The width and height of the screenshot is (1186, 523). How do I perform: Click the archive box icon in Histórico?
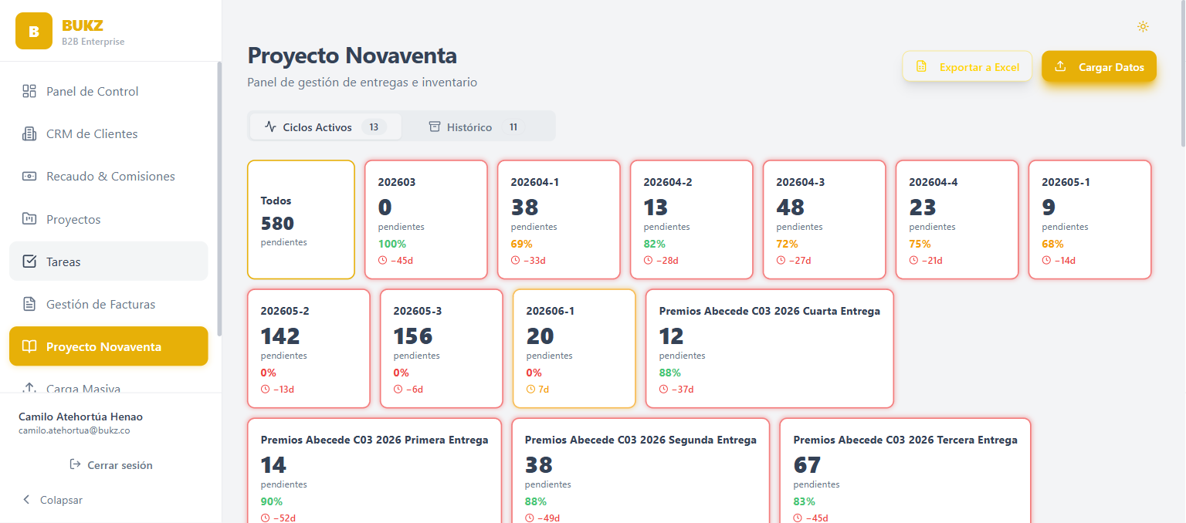click(x=435, y=127)
